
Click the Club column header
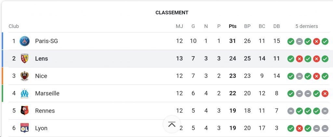point(14,26)
